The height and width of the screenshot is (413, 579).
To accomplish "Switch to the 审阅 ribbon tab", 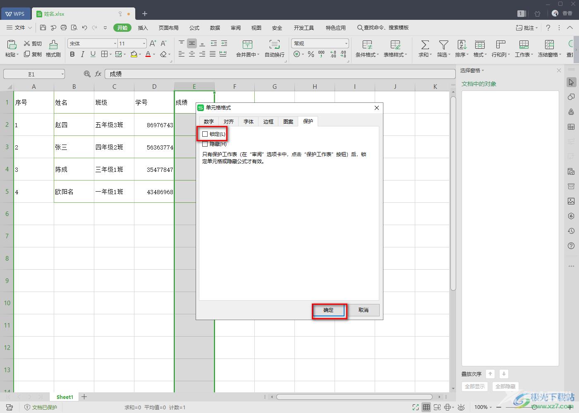I will click(x=236, y=28).
